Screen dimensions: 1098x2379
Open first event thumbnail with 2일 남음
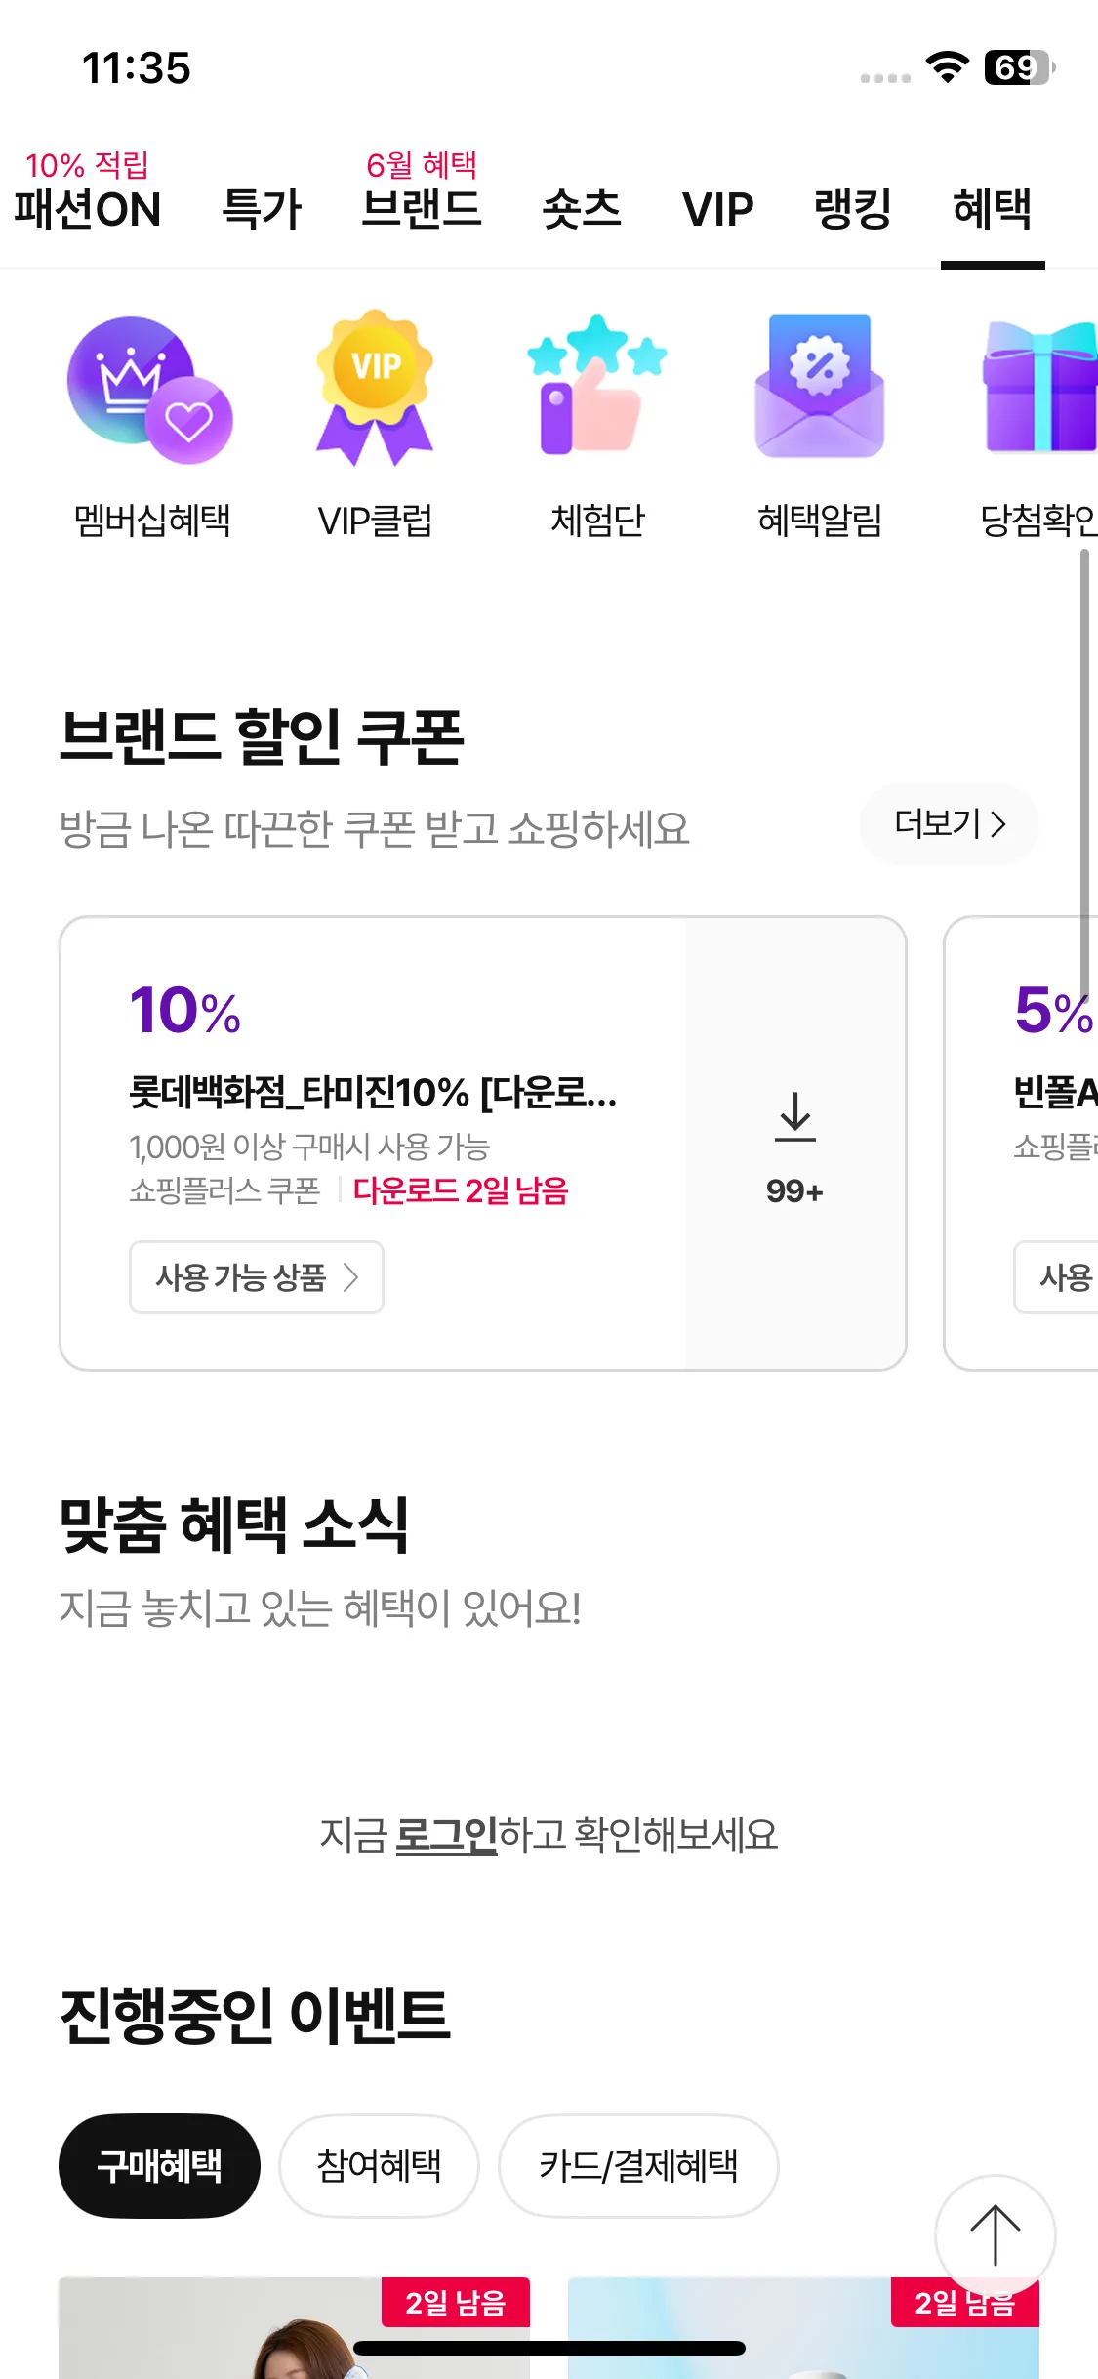[x=294, y=2328]
